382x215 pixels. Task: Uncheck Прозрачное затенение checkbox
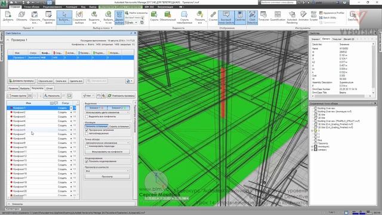coord(87,130)
